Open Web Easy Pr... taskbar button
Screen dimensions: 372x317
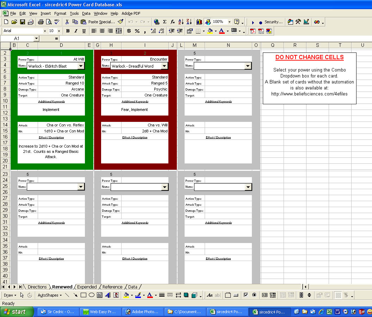click(101, 312)
